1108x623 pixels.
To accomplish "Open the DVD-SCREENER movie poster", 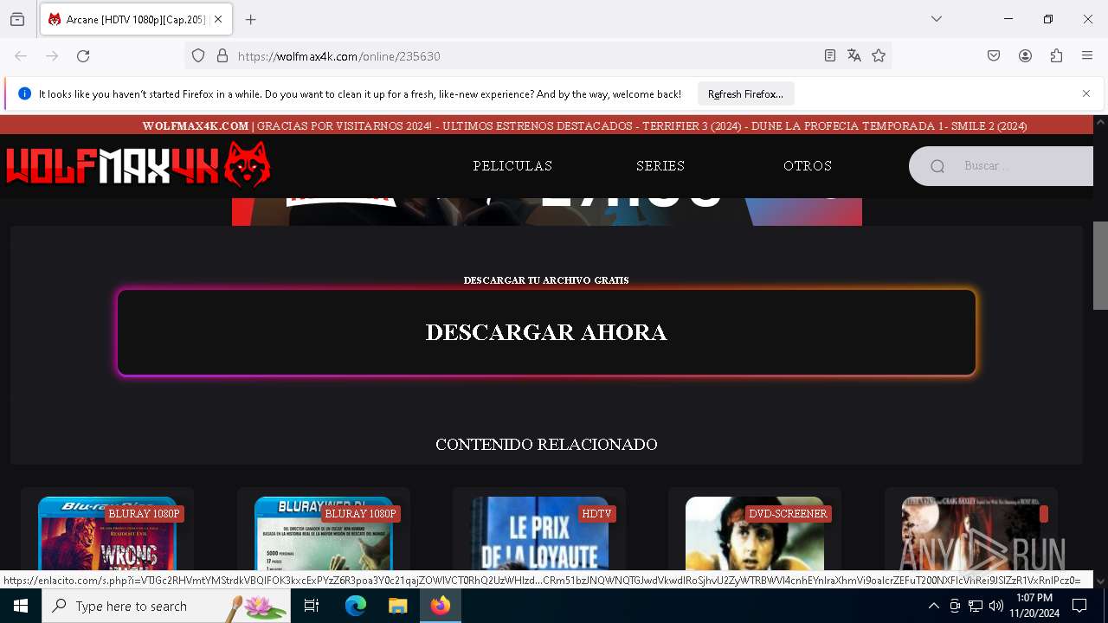I will [x=755, y=532].
